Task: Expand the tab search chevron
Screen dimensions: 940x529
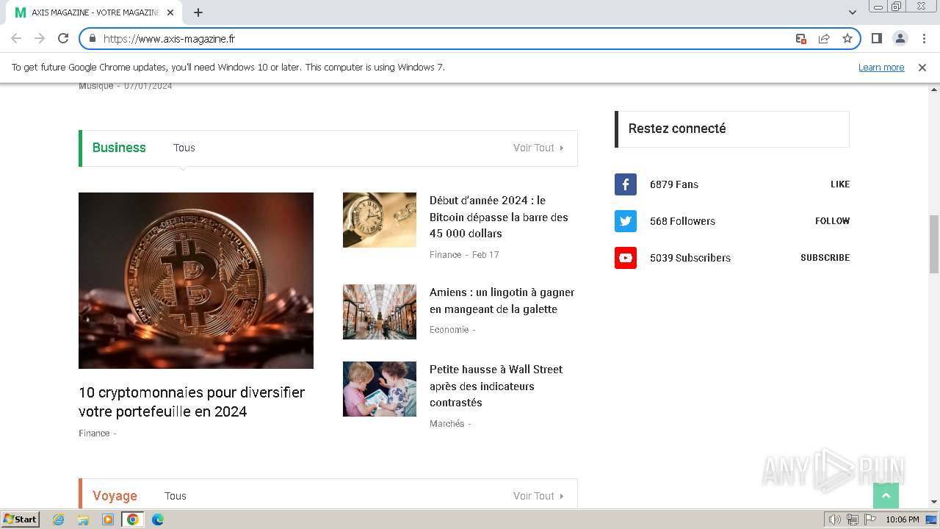Action: coord(853,12)
